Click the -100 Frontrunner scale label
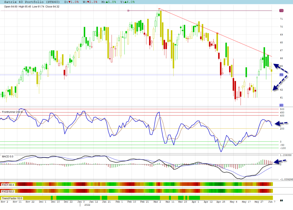The height and width of the screenshot is (210, 293). tap(283, 148)
